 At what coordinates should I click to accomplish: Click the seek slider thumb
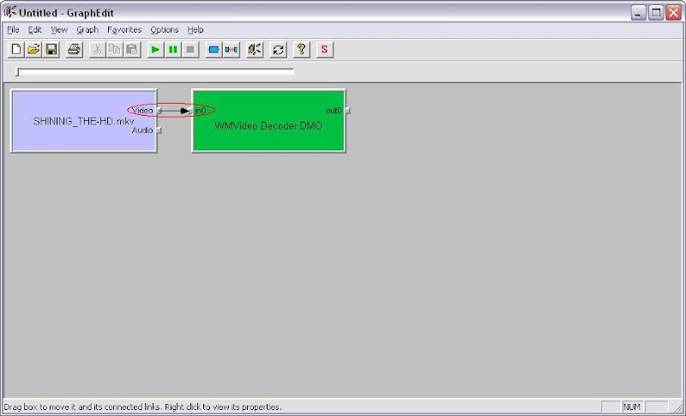(x=17, y=71)
